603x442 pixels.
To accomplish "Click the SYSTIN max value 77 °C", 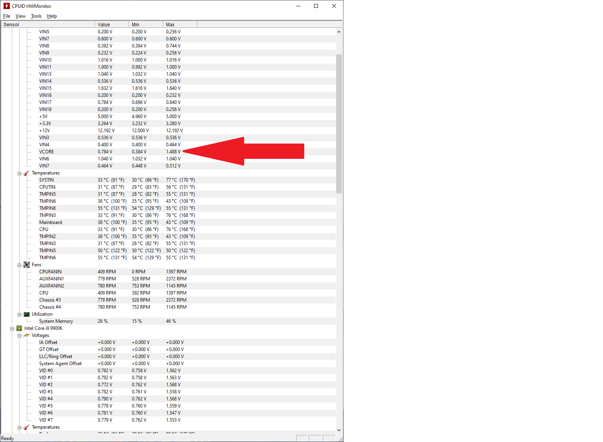I will click(x=180, y=180).
